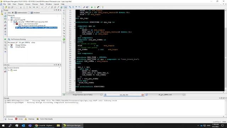Click the work library folder icon
Viewport: 227px width, 128px height.
11,70
